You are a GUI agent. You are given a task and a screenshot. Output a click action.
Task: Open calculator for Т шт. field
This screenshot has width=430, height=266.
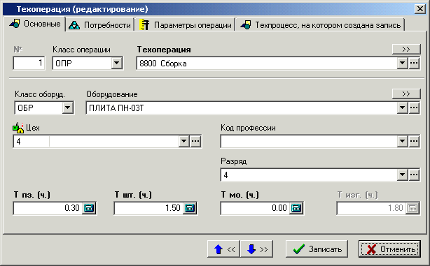click(x=190, y=208)
